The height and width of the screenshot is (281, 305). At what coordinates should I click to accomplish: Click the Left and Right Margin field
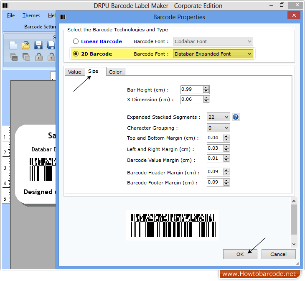click(x=215, y=148)
